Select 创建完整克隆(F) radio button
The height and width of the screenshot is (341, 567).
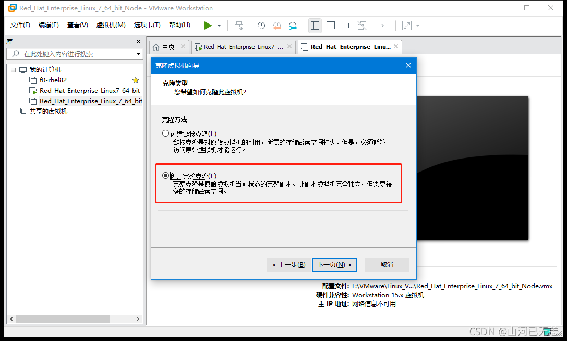pyautogui.click(x=166, y=175)
